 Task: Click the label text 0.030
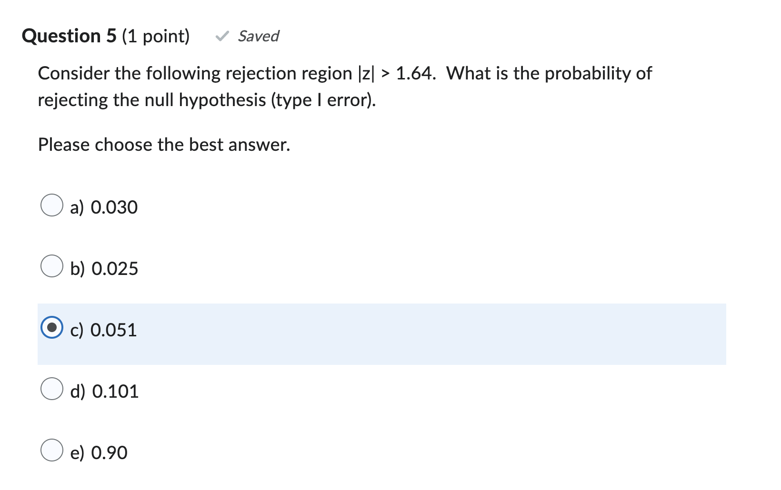pos(114,207)
